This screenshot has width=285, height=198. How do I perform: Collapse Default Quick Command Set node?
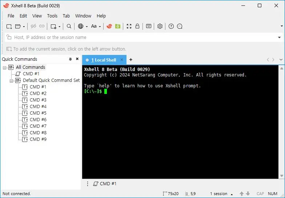[x=12, y=81]
